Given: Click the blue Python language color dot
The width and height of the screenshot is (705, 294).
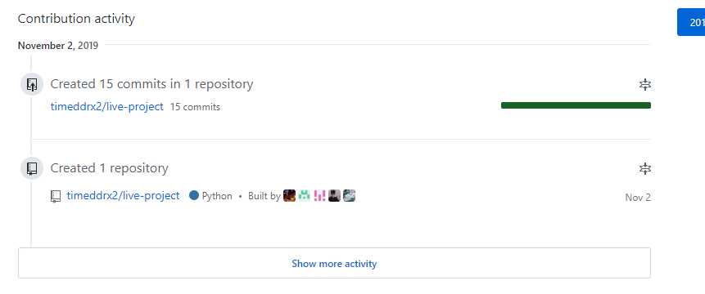Looking at the screenshot, I should click(194, 196).
